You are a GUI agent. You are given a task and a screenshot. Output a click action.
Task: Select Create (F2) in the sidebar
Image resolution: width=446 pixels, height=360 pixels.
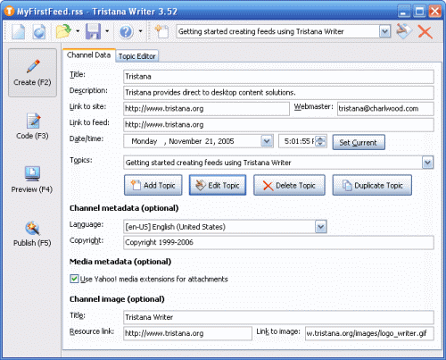[x=32, y=72]
